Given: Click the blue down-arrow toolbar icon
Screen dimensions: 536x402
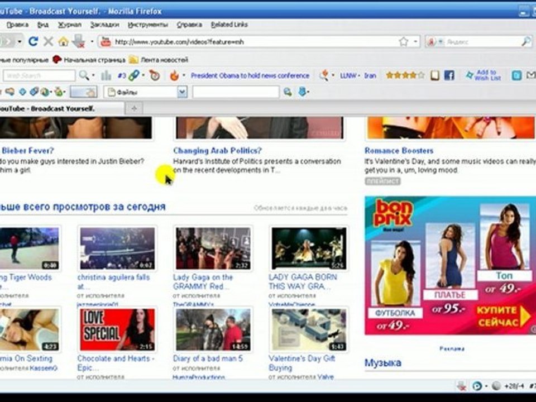Looking at the screenshot, I should pyautogui.click(x=302, y=92).
